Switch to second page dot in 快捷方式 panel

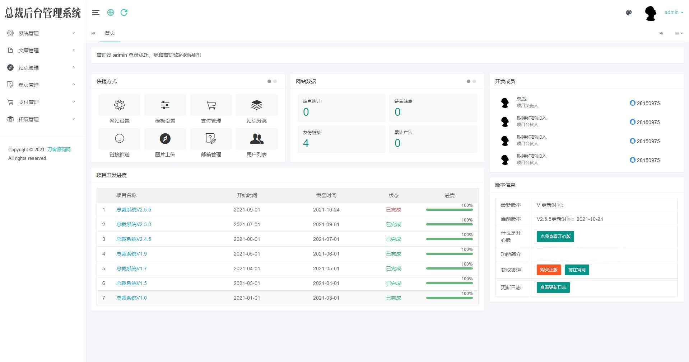(275, 81)
